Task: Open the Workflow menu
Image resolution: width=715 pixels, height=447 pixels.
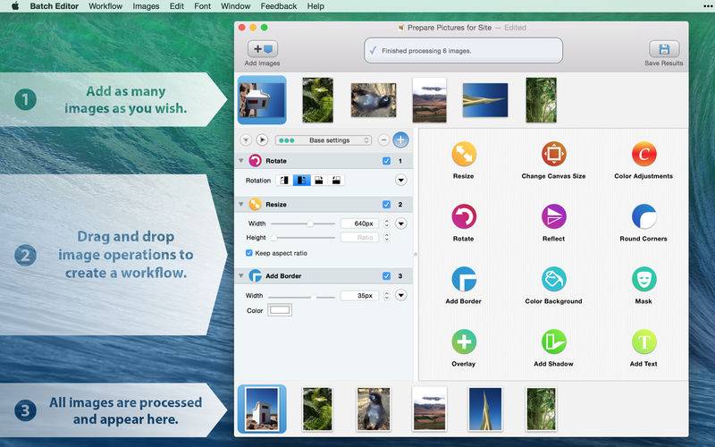Action: coord(105,6)
